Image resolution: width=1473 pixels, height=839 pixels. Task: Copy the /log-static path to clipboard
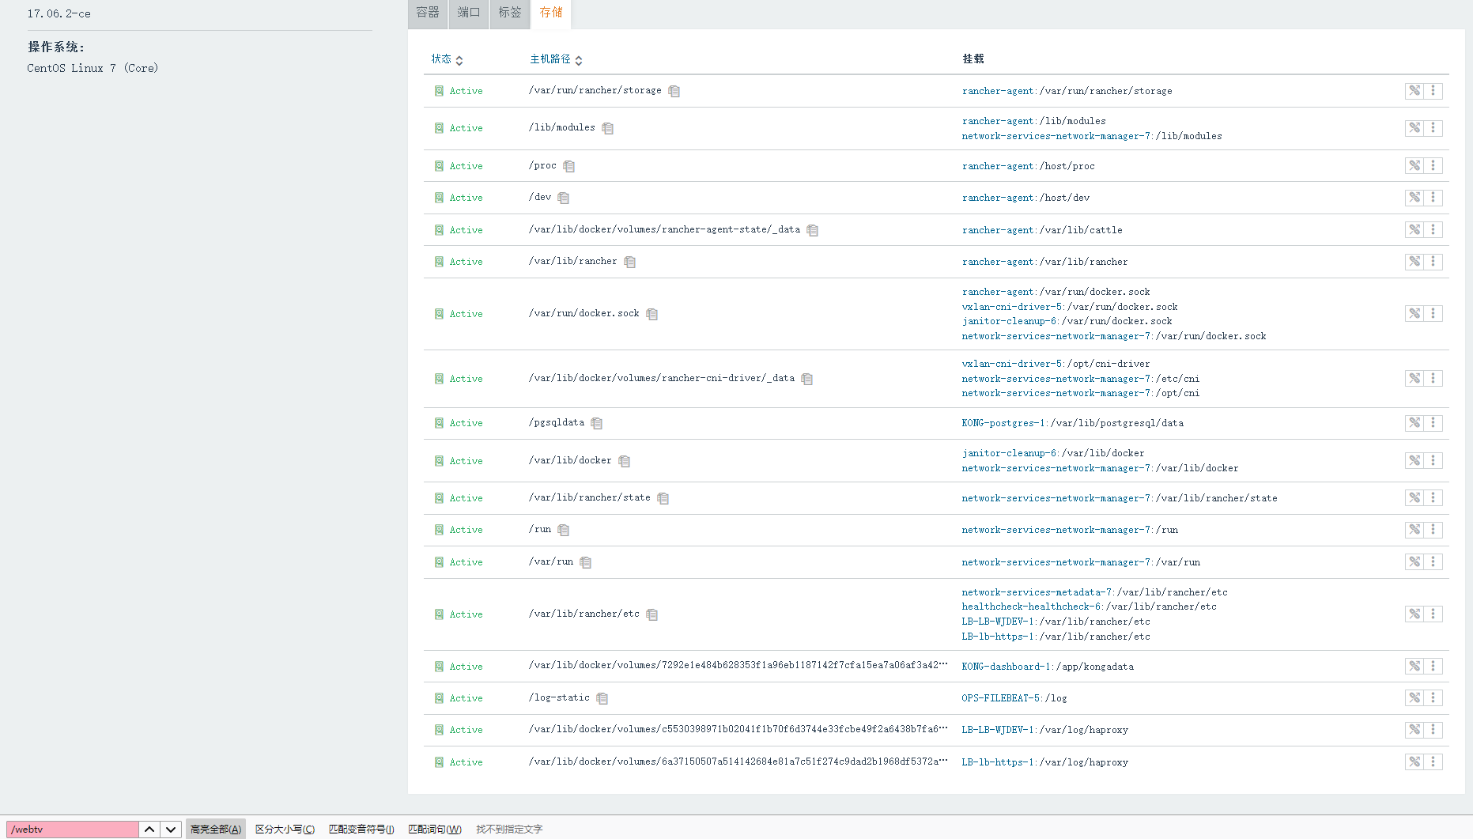[x=602, y=698]
